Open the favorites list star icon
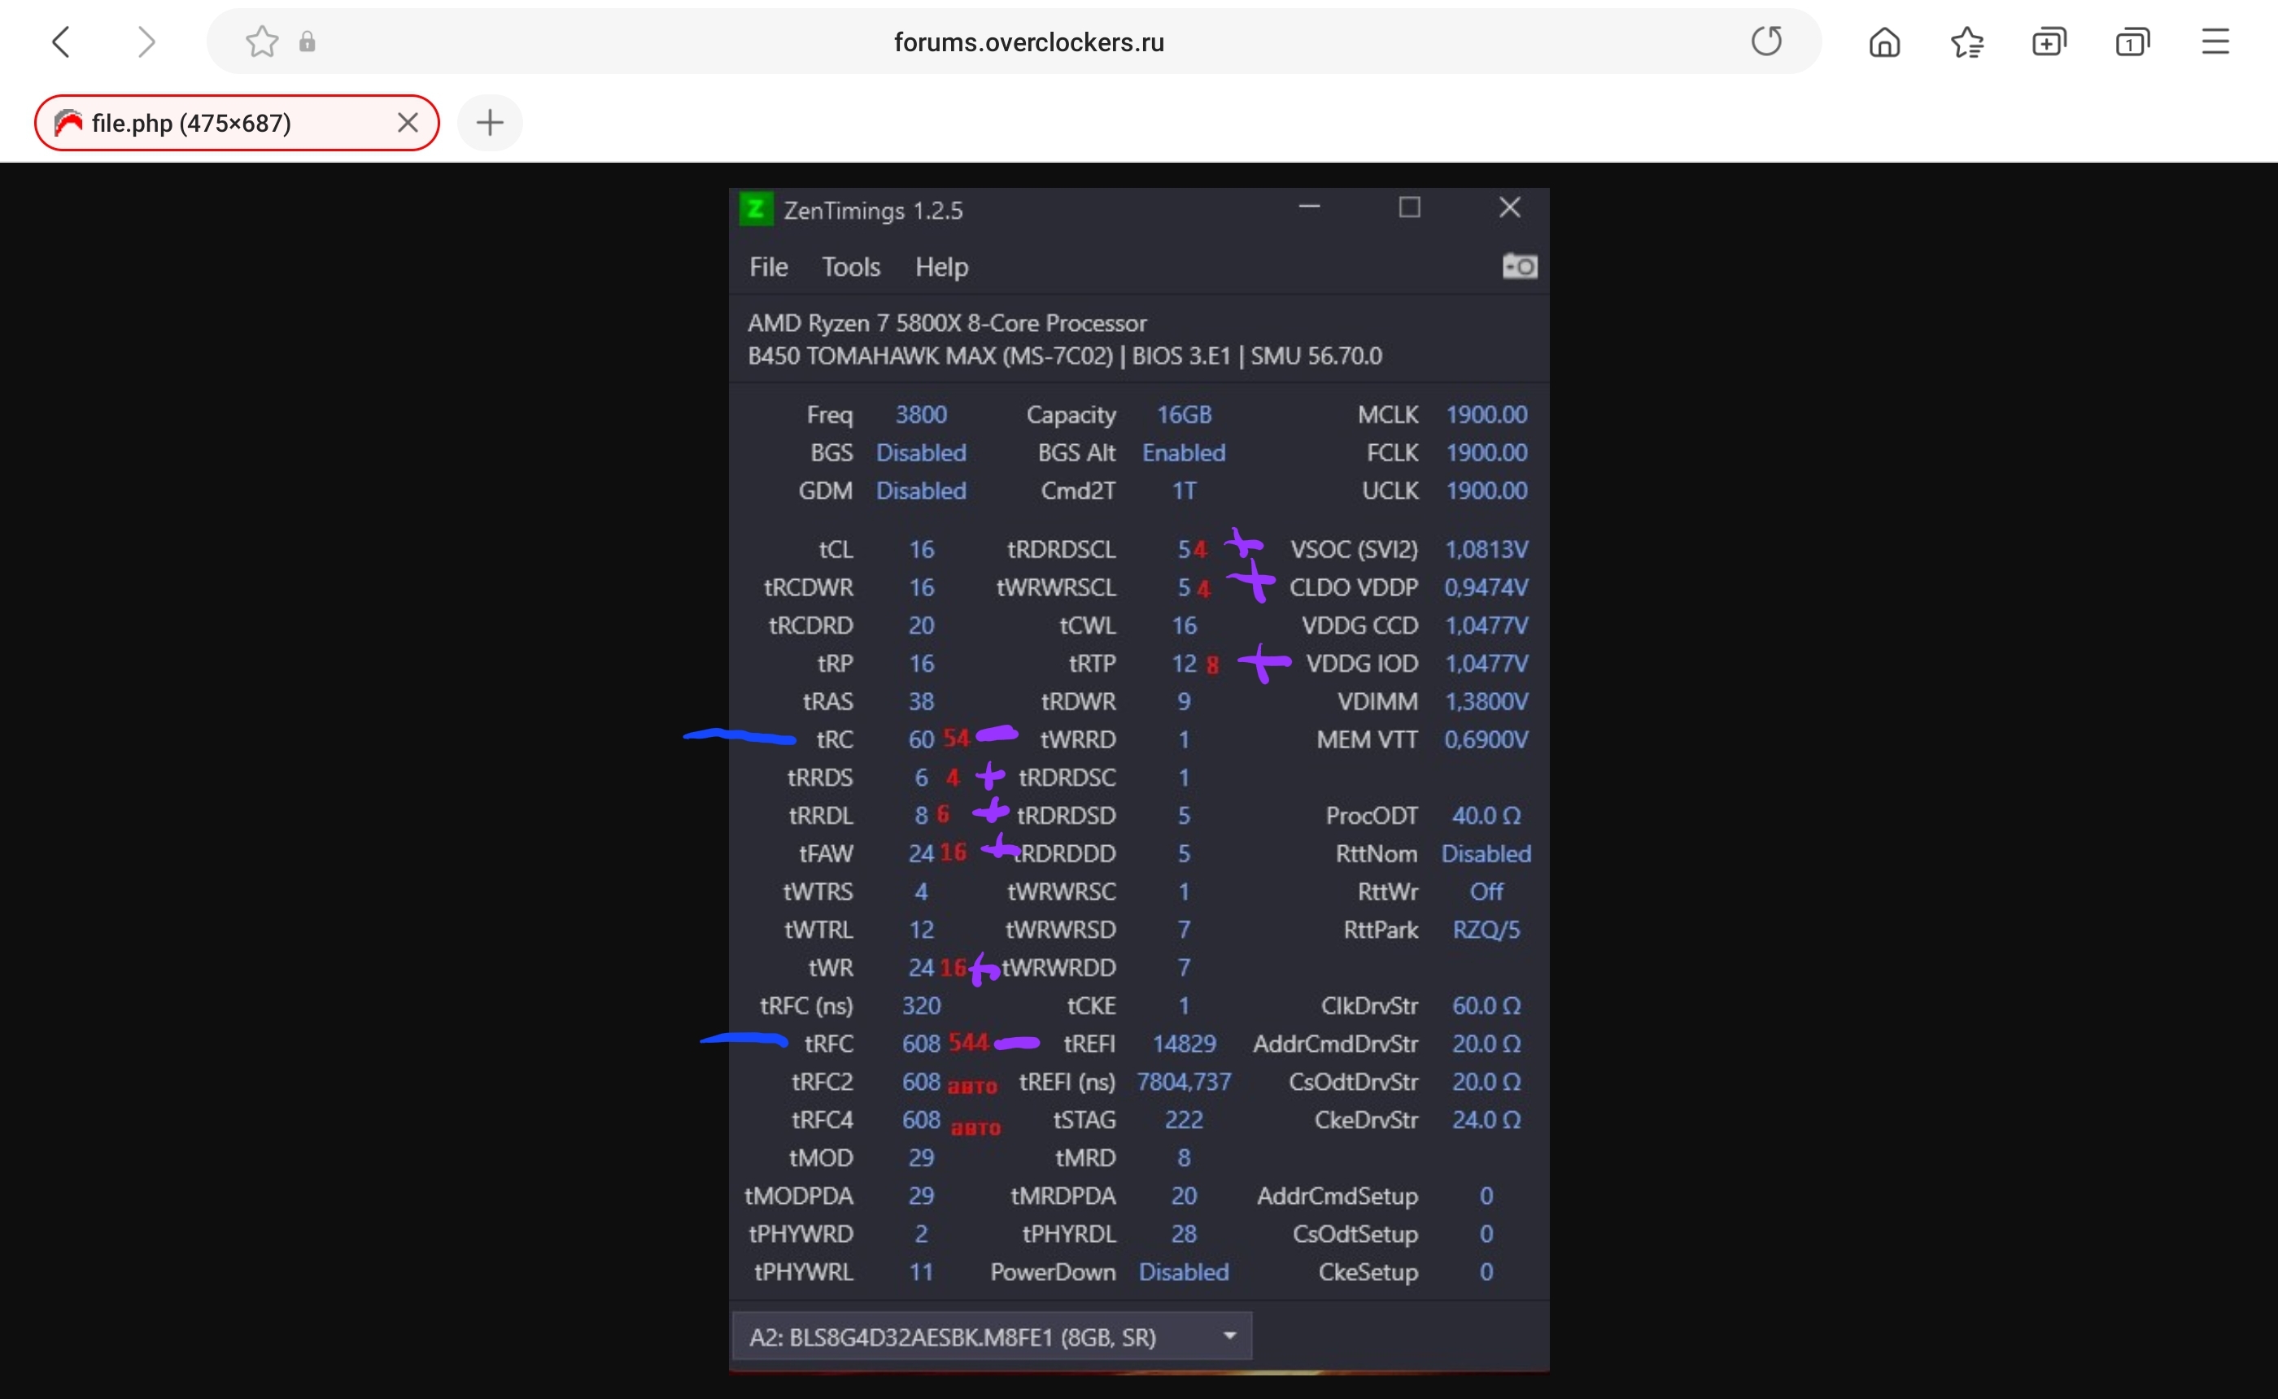This screenshot has height=1399, width=2278. (x=1966, y=41)
